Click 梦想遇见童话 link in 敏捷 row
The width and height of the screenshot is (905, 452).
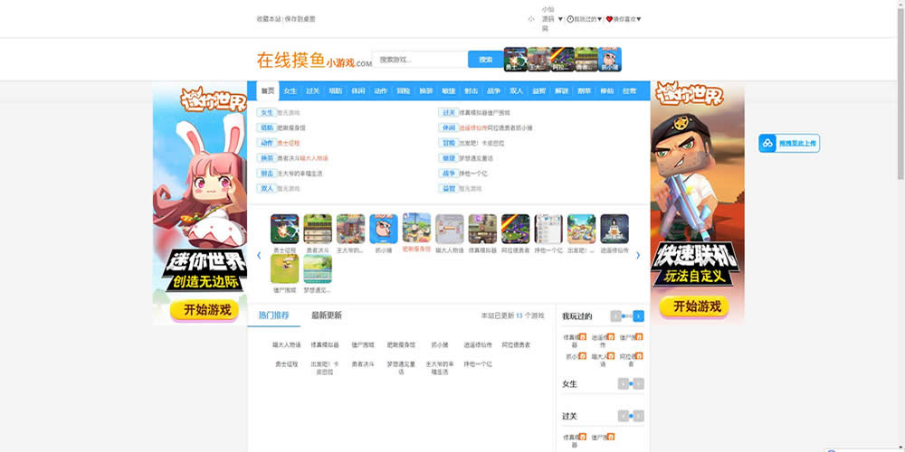tap(476, 158)
